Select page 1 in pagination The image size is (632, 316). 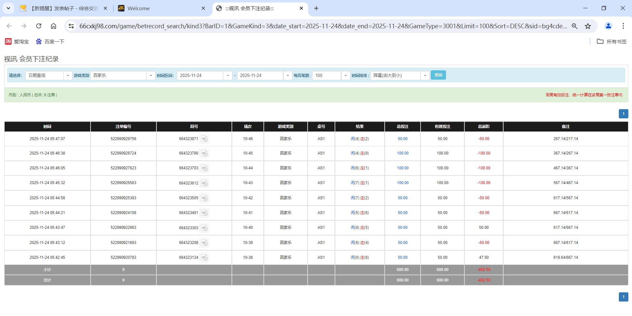pos(623,113)
